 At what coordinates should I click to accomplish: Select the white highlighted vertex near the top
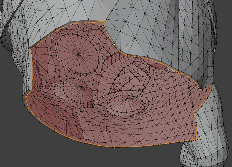pos(114,44)
